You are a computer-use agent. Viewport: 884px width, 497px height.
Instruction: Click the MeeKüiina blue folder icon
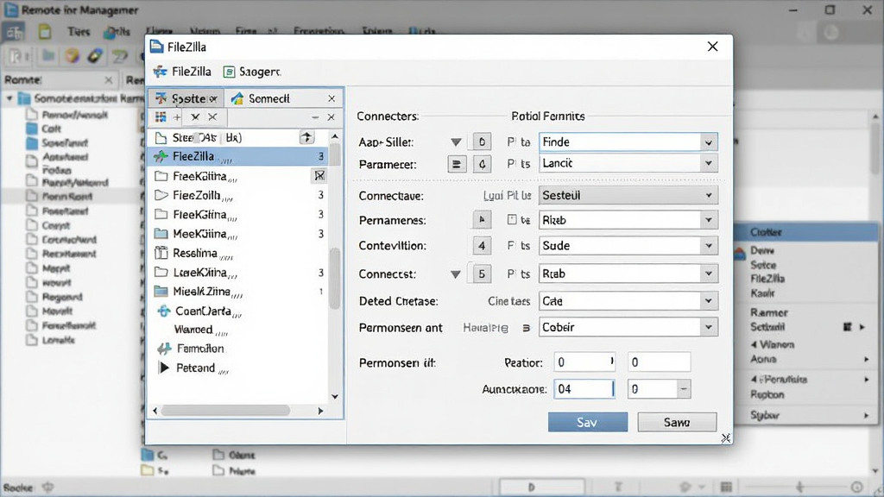click(161, 233)
